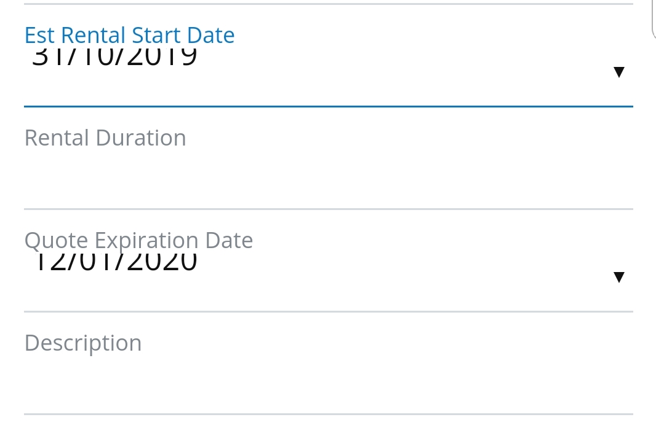
Task: Select the 12/01/2020 expiration date value
Action: (x=114, y=263)
